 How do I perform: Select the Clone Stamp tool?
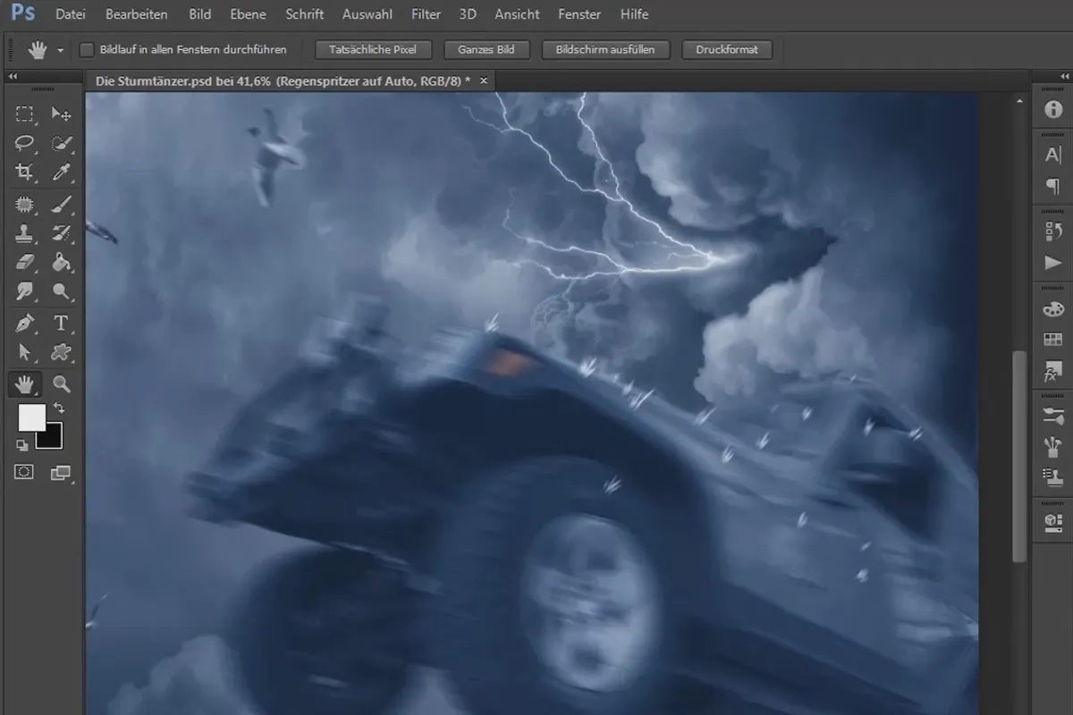pyautogui.click(x=25, y=233)
